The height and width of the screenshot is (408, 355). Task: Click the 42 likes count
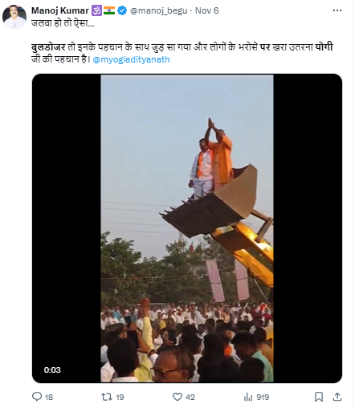[x=190, y=397]
